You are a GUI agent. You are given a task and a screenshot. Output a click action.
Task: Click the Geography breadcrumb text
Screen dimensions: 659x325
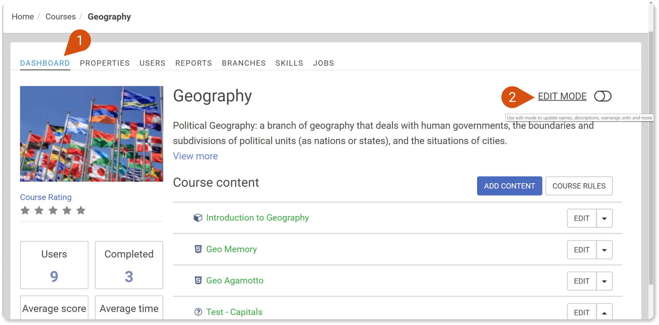[109, 17]
